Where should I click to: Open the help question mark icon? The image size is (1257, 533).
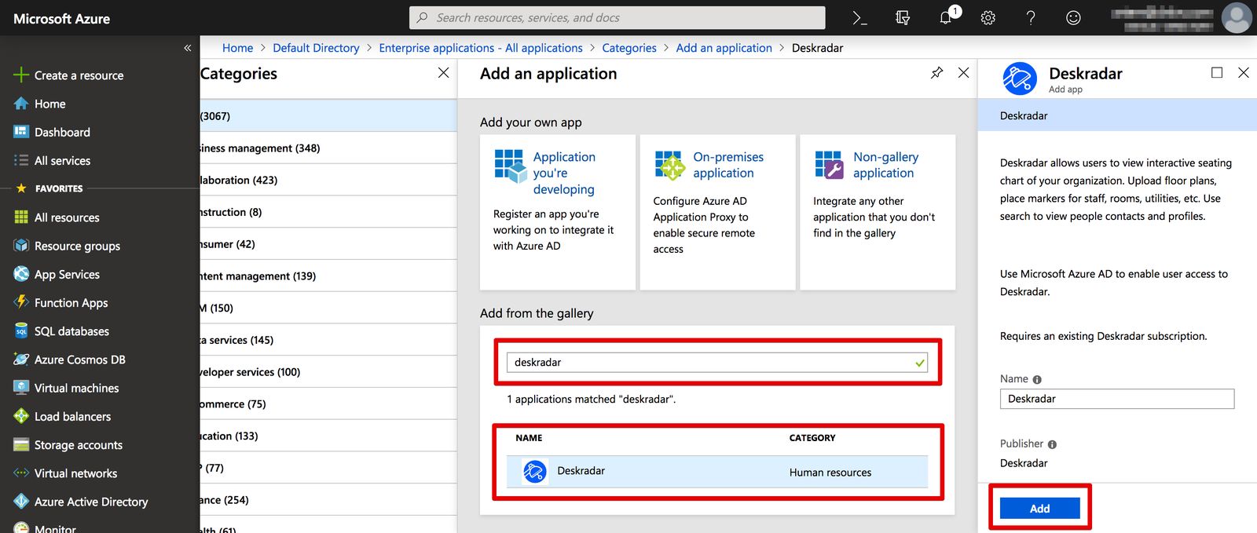1031,18
